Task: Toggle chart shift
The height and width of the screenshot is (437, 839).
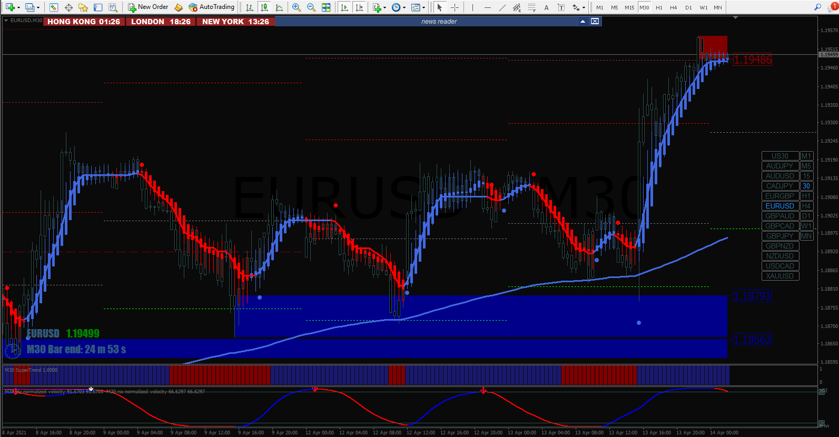Action: click(x=359, y=7)
